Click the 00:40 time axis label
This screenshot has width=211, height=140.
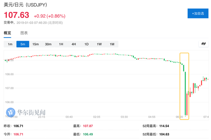coord(69,117)
